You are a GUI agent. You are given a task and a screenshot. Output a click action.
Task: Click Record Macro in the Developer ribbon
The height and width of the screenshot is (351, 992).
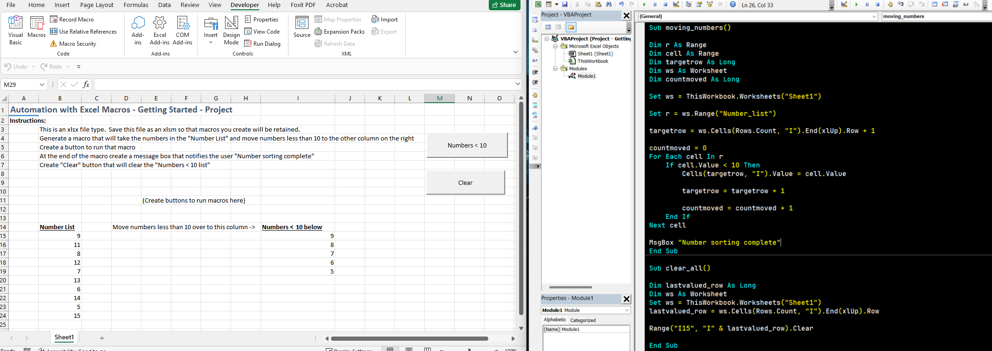[72, 19]
